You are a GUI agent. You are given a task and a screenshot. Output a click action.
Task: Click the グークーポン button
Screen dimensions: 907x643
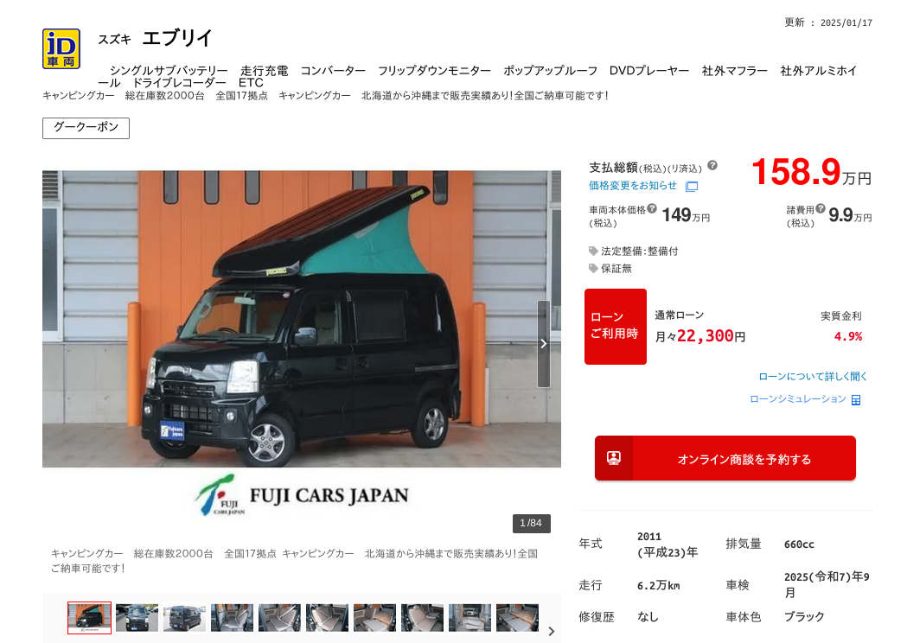tap(86, 128)
